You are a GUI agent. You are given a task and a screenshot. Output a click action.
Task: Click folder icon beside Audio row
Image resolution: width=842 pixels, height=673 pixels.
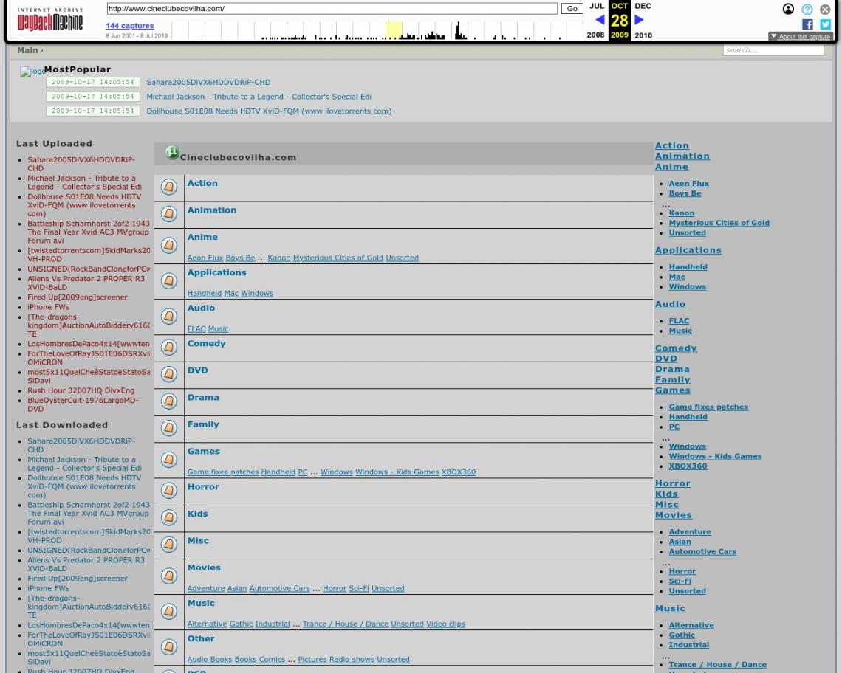click(169, 316)
